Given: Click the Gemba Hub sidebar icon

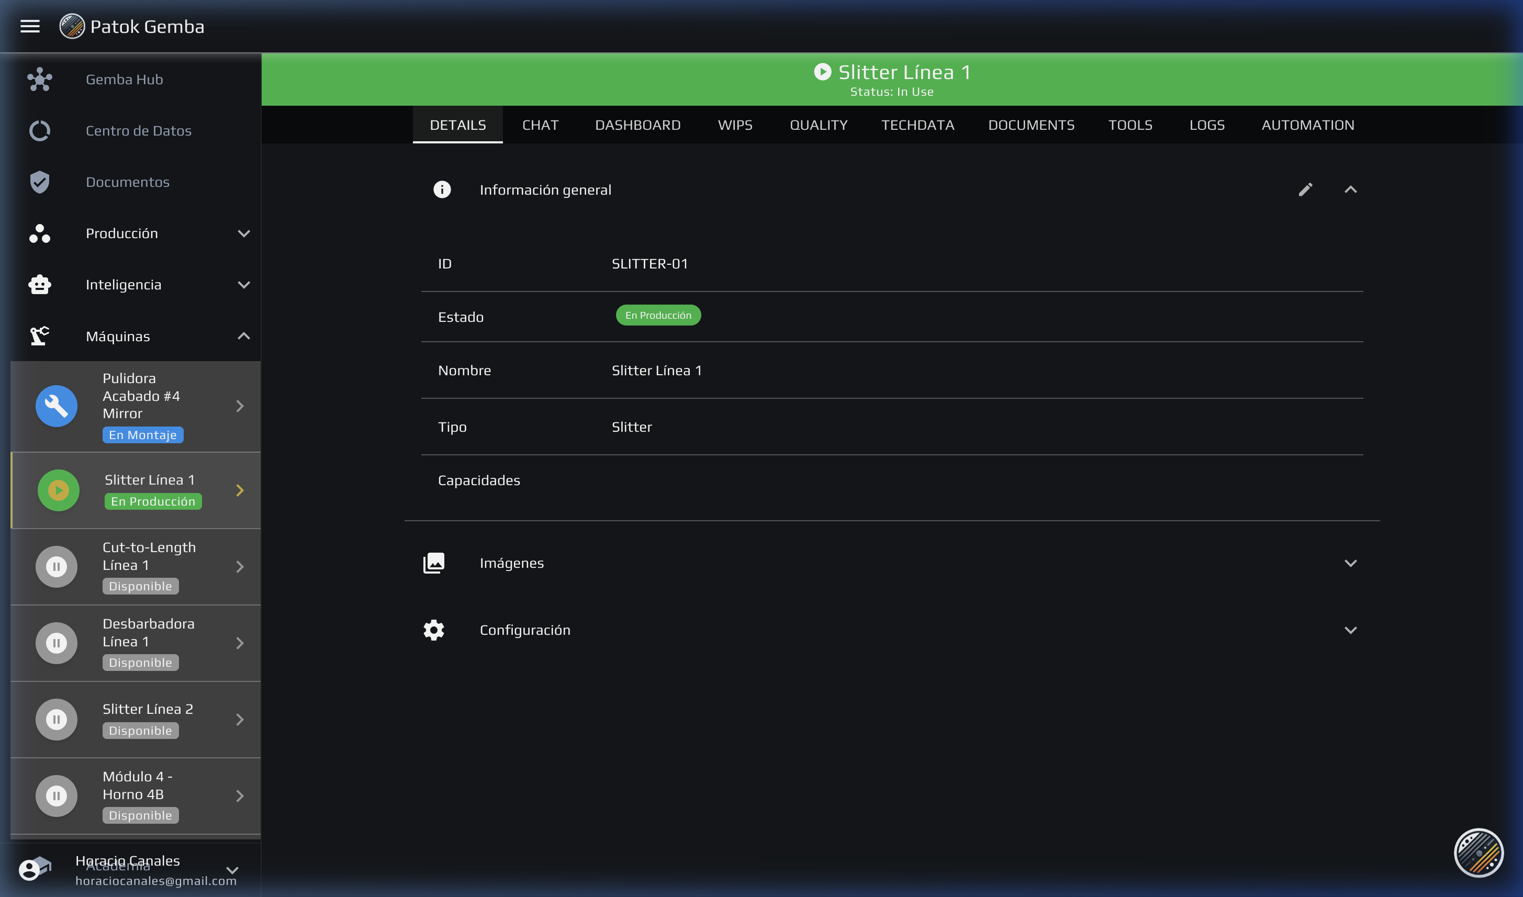Looking at the screenshot, I should point(39,79).
